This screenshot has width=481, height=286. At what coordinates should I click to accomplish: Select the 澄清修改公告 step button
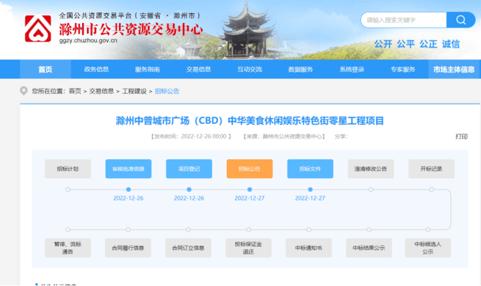coord(371,169)
